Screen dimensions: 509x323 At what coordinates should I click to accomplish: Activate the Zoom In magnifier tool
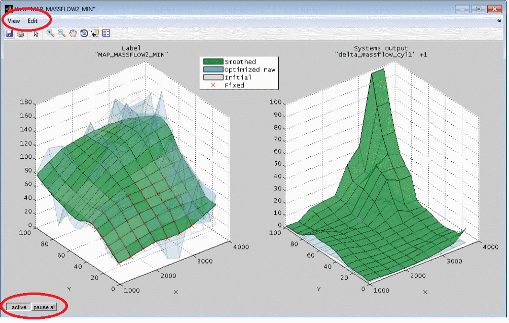click(x=50, y=33)
